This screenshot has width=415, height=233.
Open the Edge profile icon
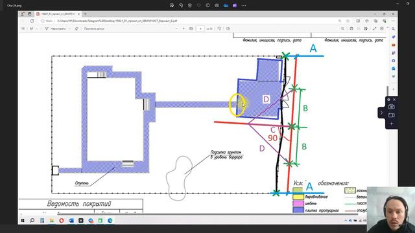(x=23, y=14)
